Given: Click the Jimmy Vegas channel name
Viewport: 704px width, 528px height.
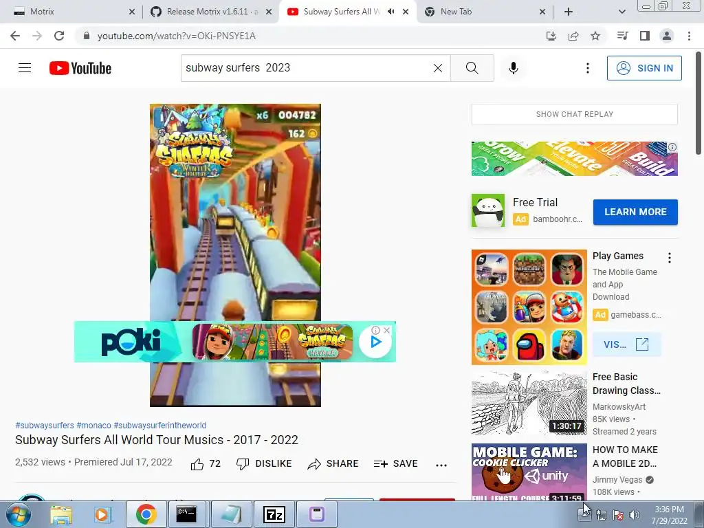Looking at the screenshot, I should click(x=617, y=479).
